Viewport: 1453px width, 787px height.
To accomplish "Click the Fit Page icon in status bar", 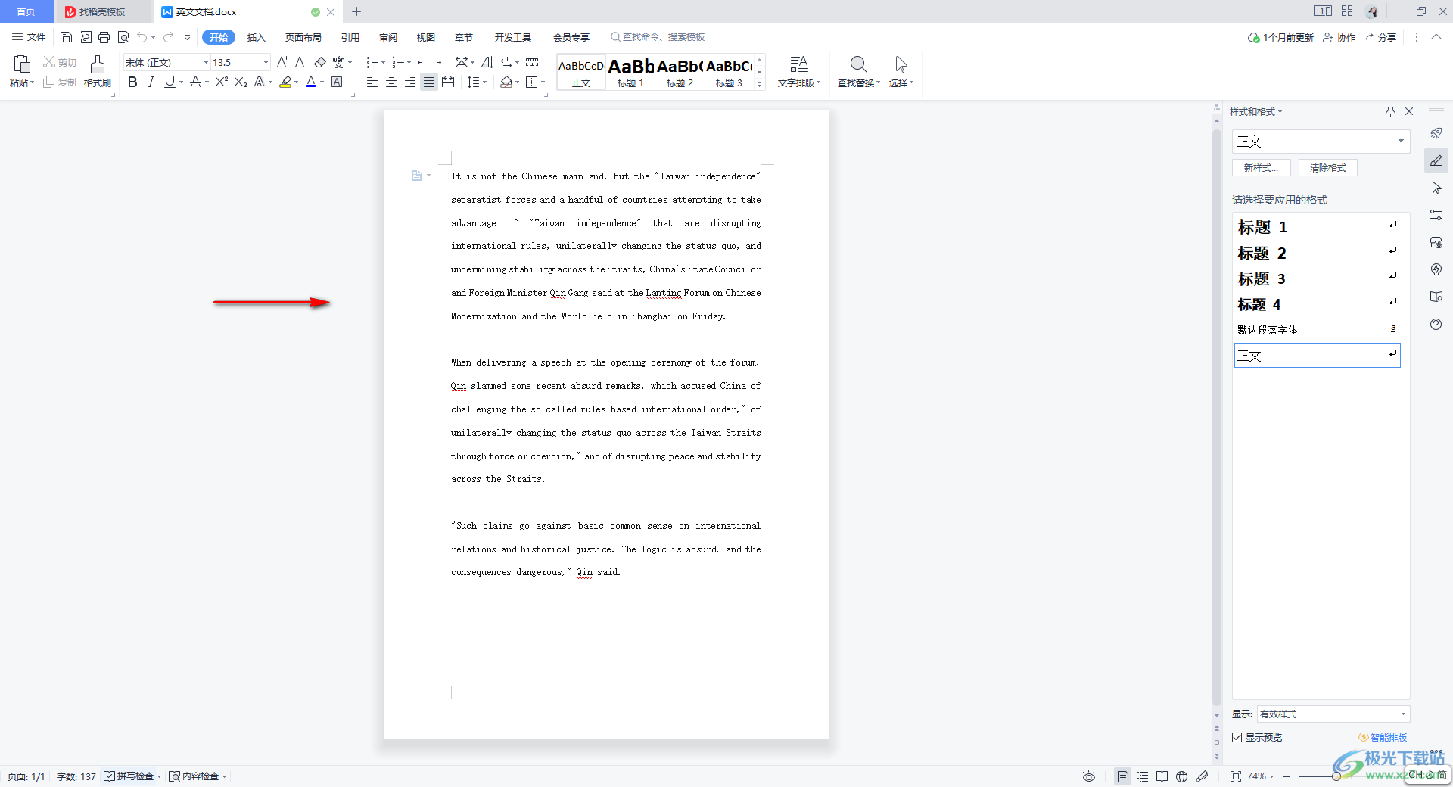I will 1235,776.
